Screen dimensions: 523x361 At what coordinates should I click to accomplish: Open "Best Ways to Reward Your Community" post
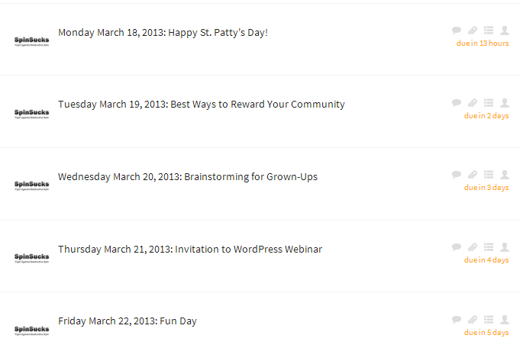201,105
